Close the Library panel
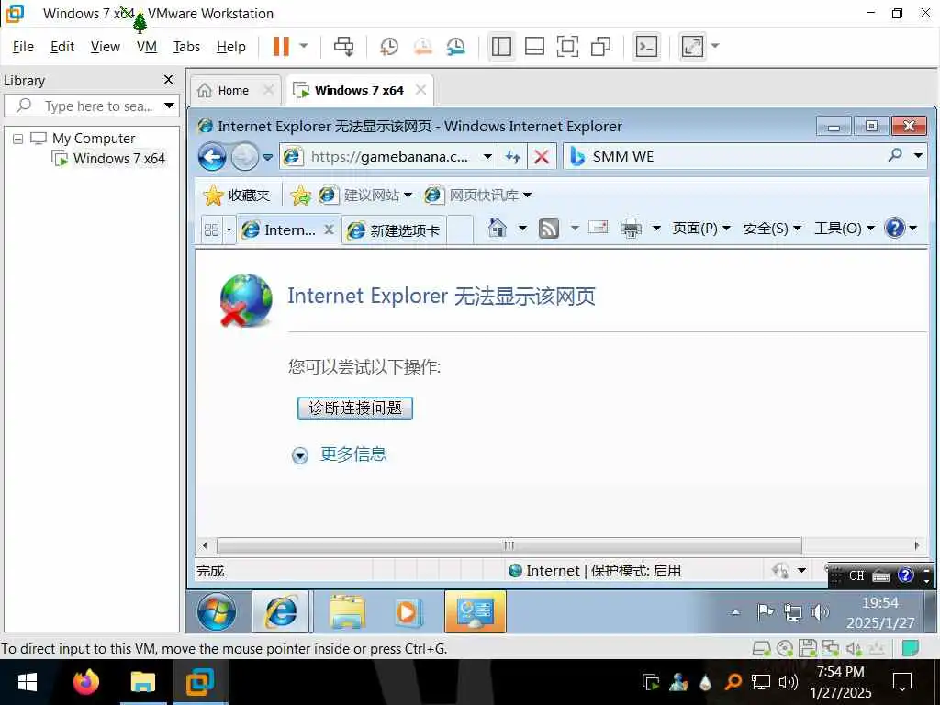The image size is (940, 705). coord(169,80)
